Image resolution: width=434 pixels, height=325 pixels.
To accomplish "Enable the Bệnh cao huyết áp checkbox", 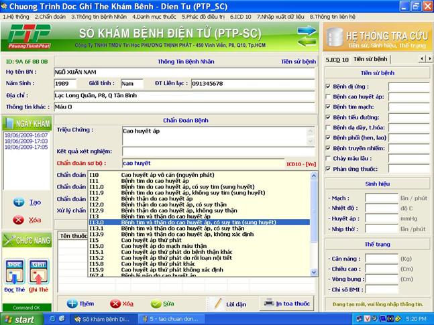I will 327,96.
